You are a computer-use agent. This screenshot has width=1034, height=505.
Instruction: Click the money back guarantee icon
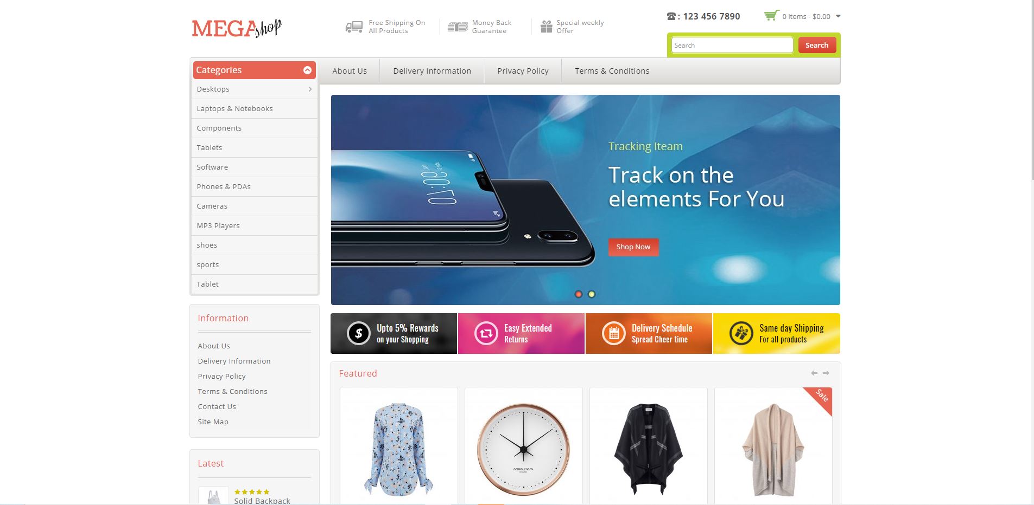[458, 27]
